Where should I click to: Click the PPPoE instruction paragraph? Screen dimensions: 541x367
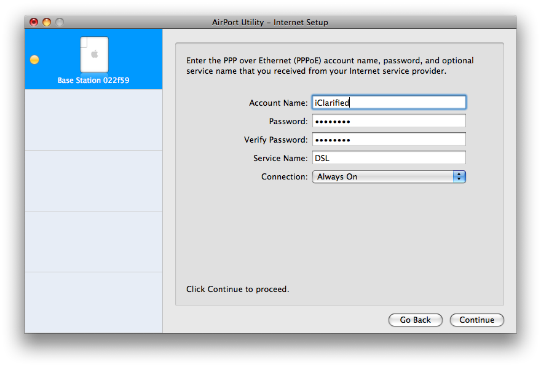point(330,66)
